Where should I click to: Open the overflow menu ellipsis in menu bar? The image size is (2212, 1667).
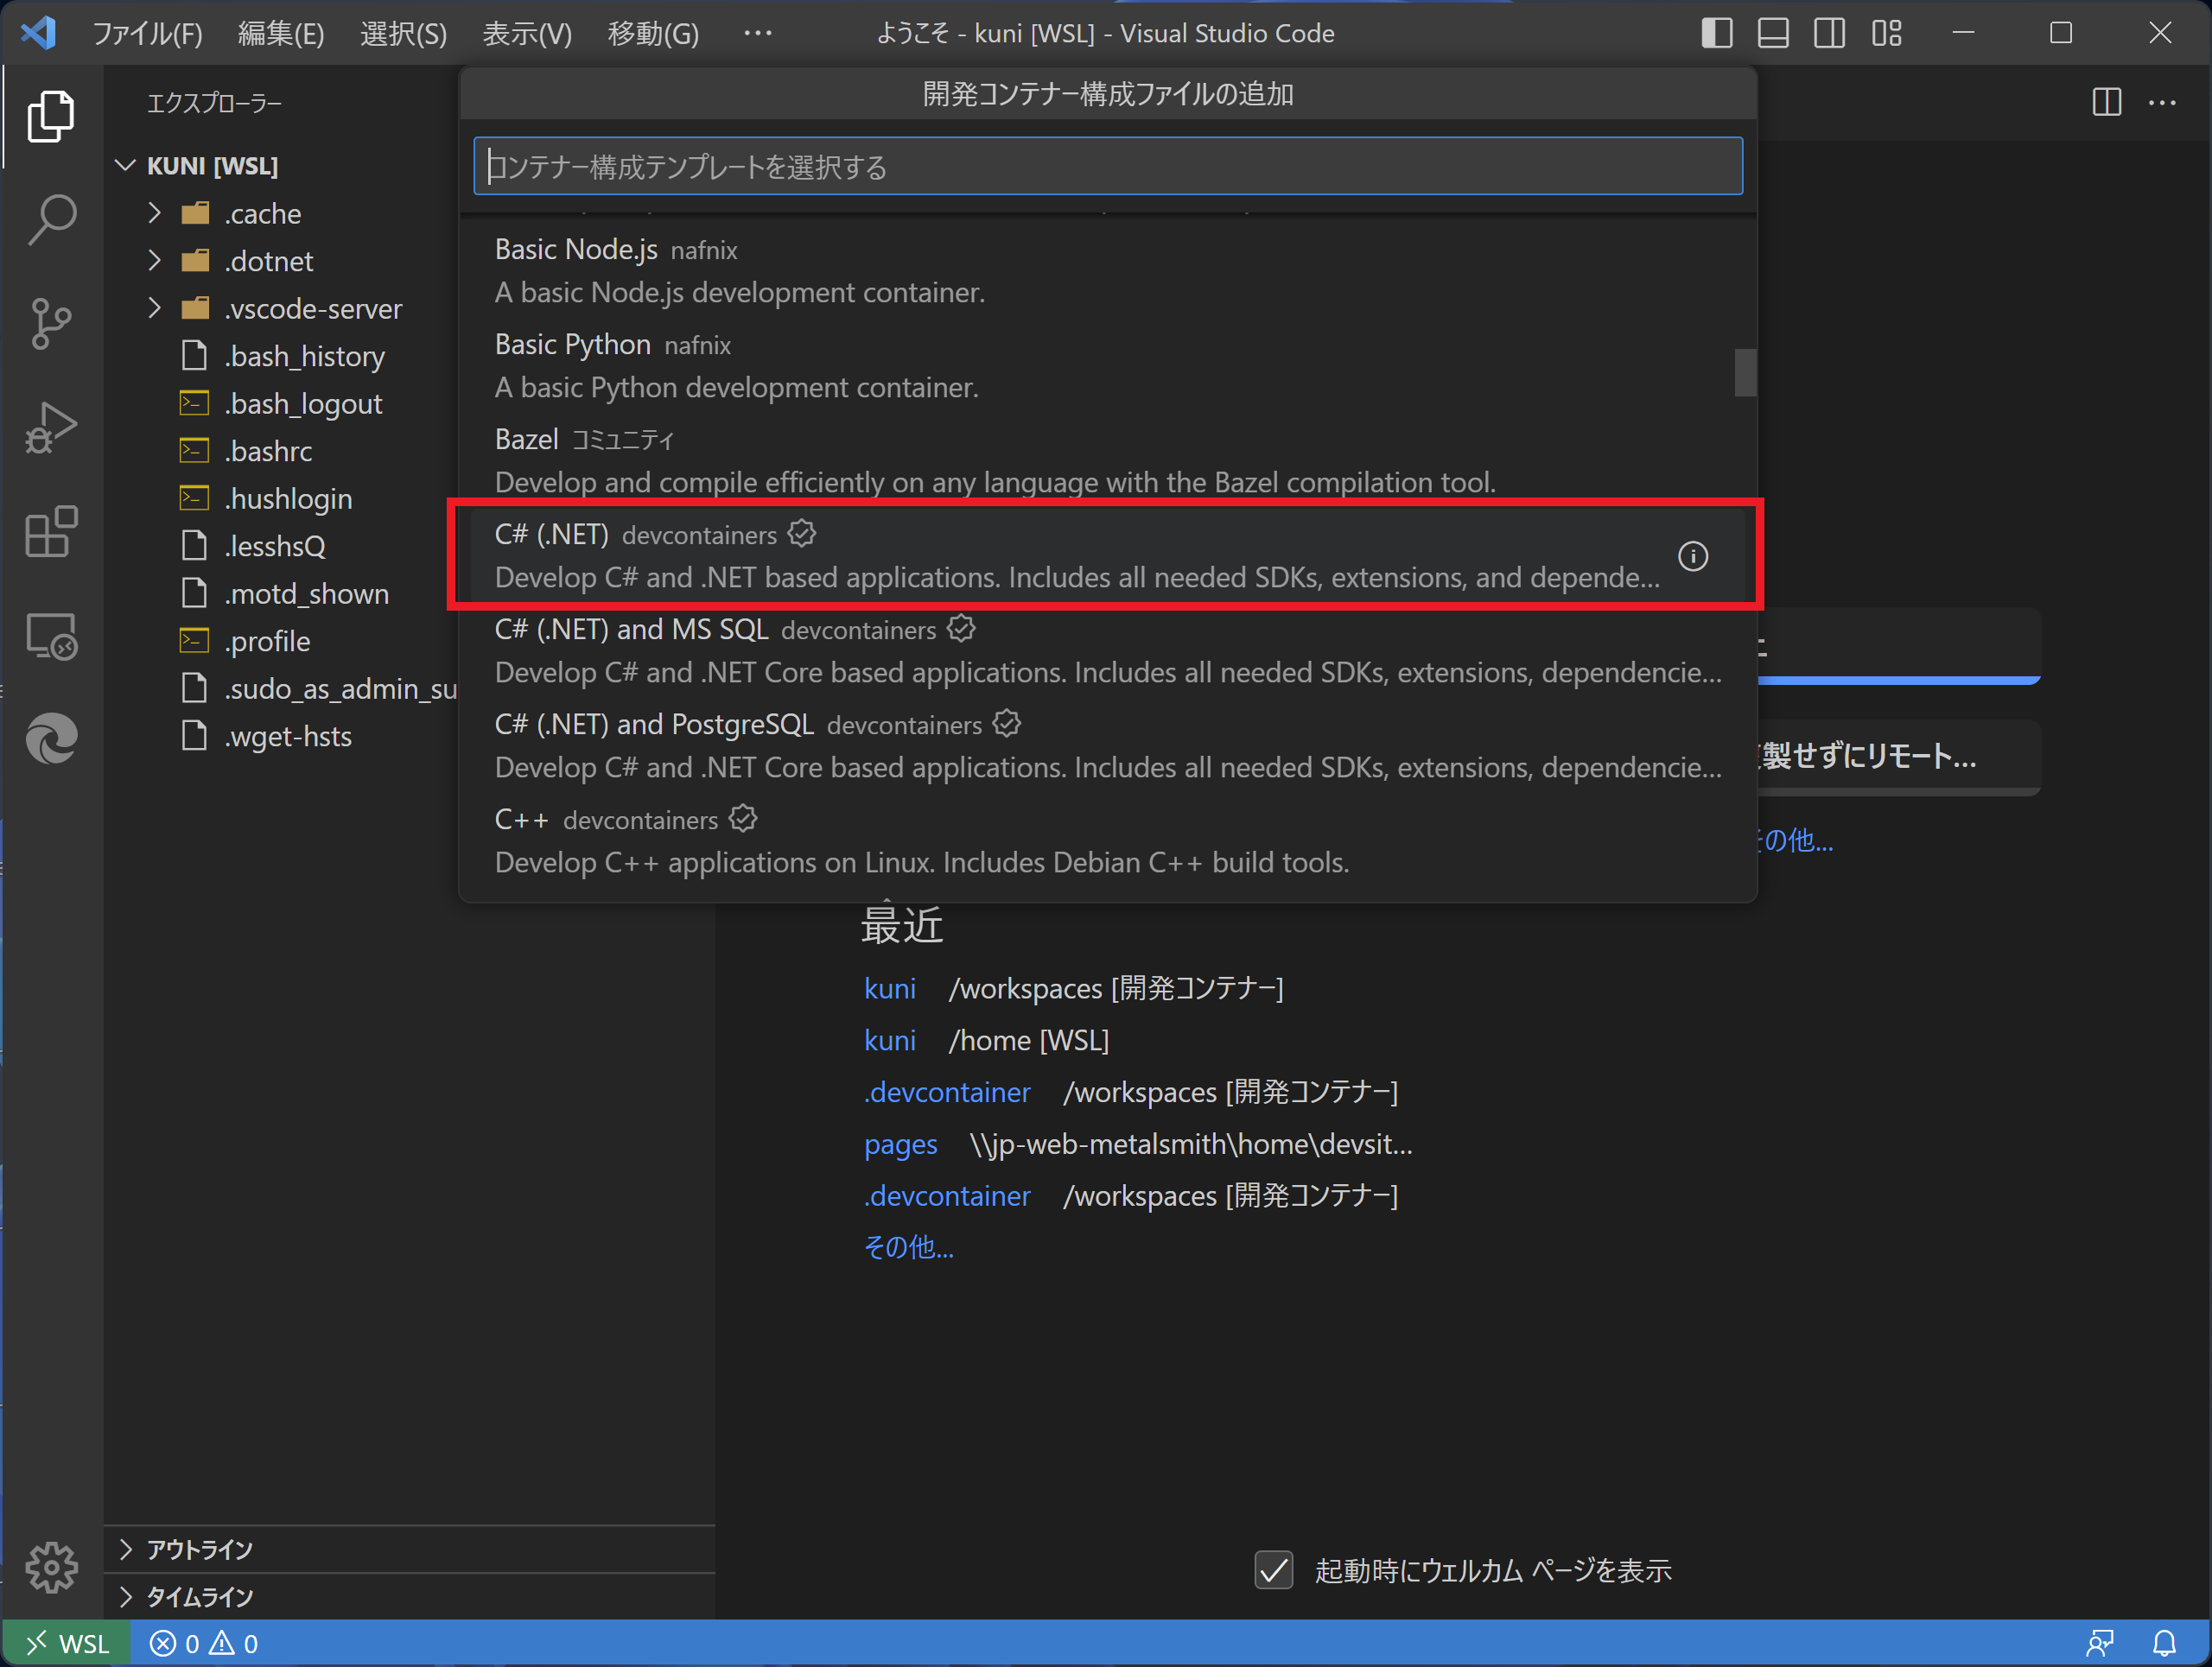pos(757,33)
